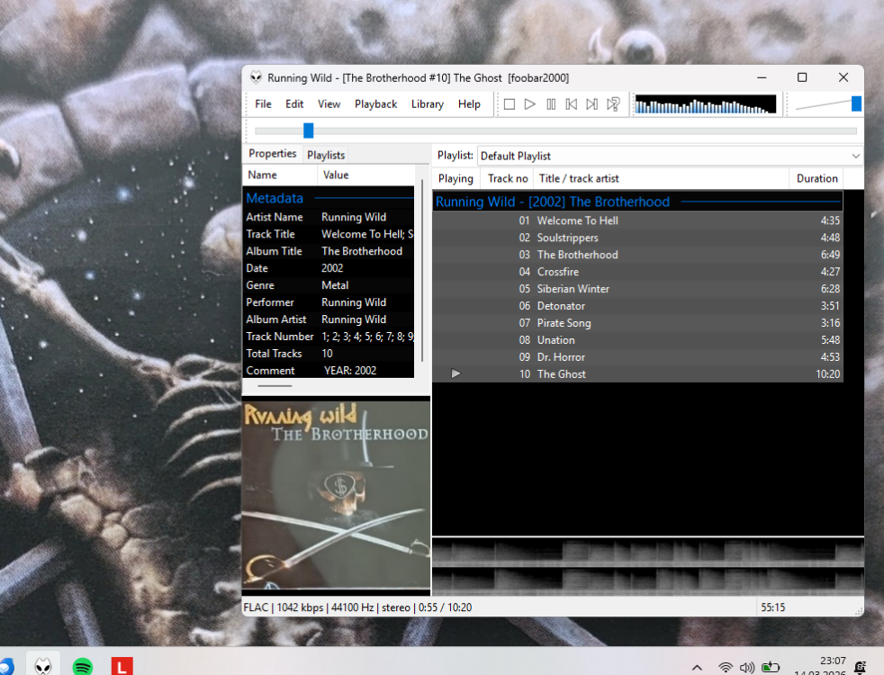884x675 pixels.
Task: Open the Playback menu
Action: [375, 104]
